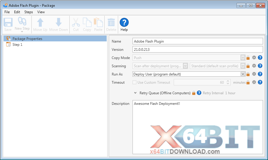Click the New Step footprints icon
The height and width of the screenshot is (160, 268).
(22, 21)
